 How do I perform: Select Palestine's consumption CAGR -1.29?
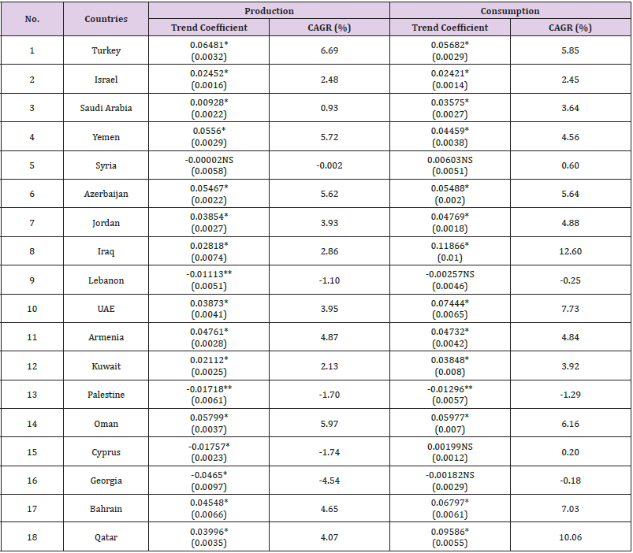(x=570, y=395)
